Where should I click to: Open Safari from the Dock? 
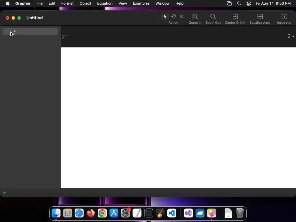click(x=79, y=213)
